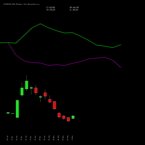Select the flat candle for 21 Apr
Viewport: 145px width, 145px height.
[x=13, y=113]
